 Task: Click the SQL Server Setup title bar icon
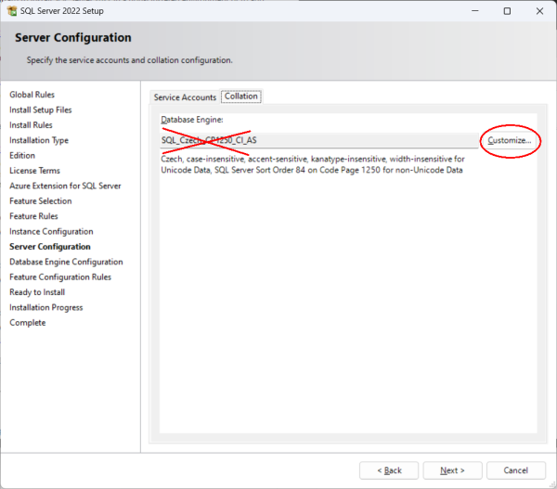[12, 11]
